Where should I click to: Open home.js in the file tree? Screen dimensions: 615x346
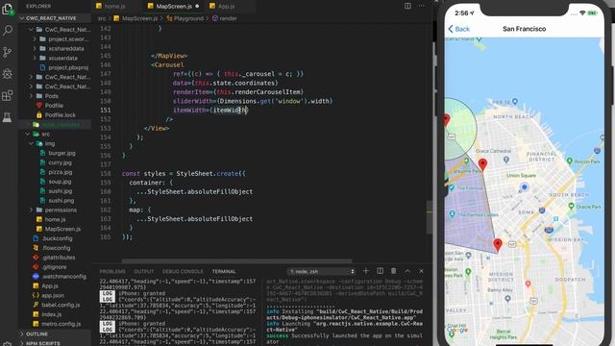point(56,219)
